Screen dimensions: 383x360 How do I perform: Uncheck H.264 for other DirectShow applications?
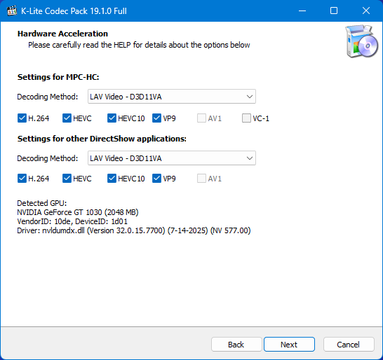[22, 179]
